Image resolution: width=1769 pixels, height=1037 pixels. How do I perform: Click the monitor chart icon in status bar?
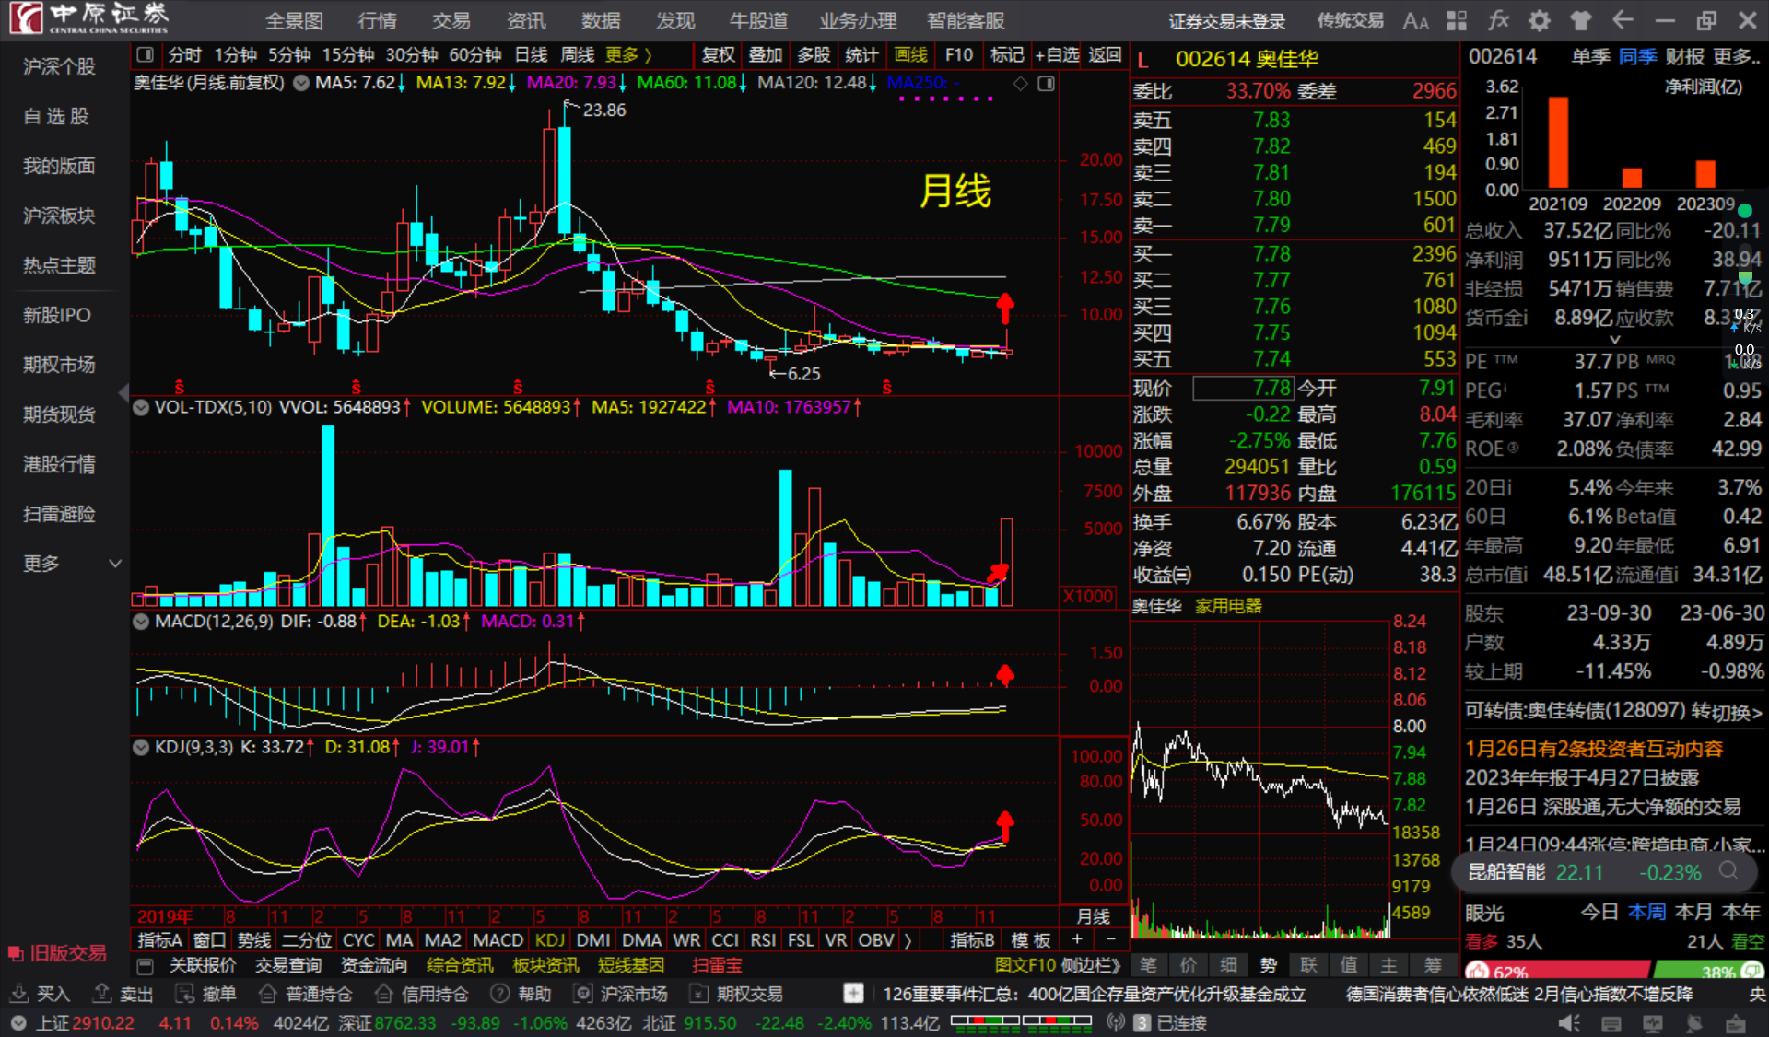tap(1653, 1023)
